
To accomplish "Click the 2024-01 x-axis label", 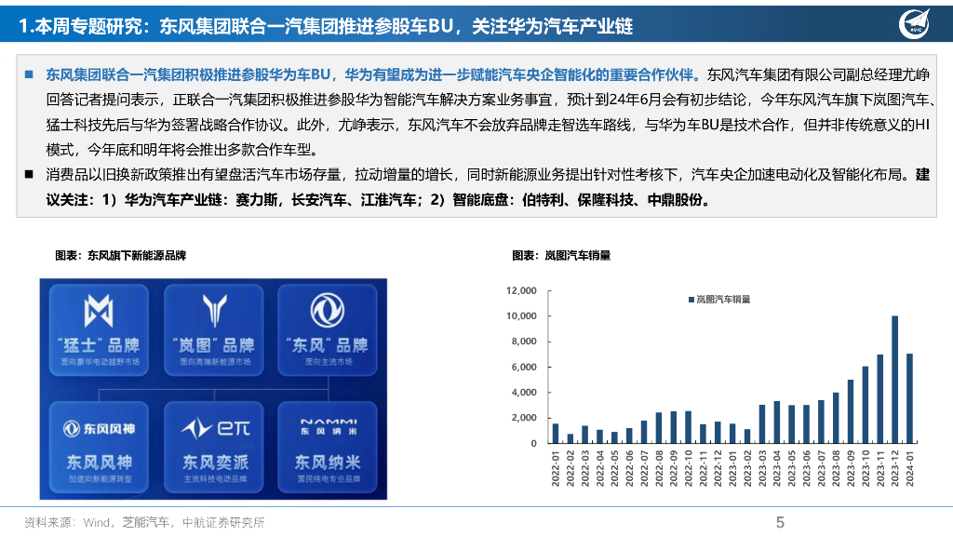I will (x=910, y=469).
